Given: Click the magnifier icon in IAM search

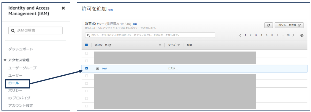Looking at the screenshot, I should (x=13, y=31).
